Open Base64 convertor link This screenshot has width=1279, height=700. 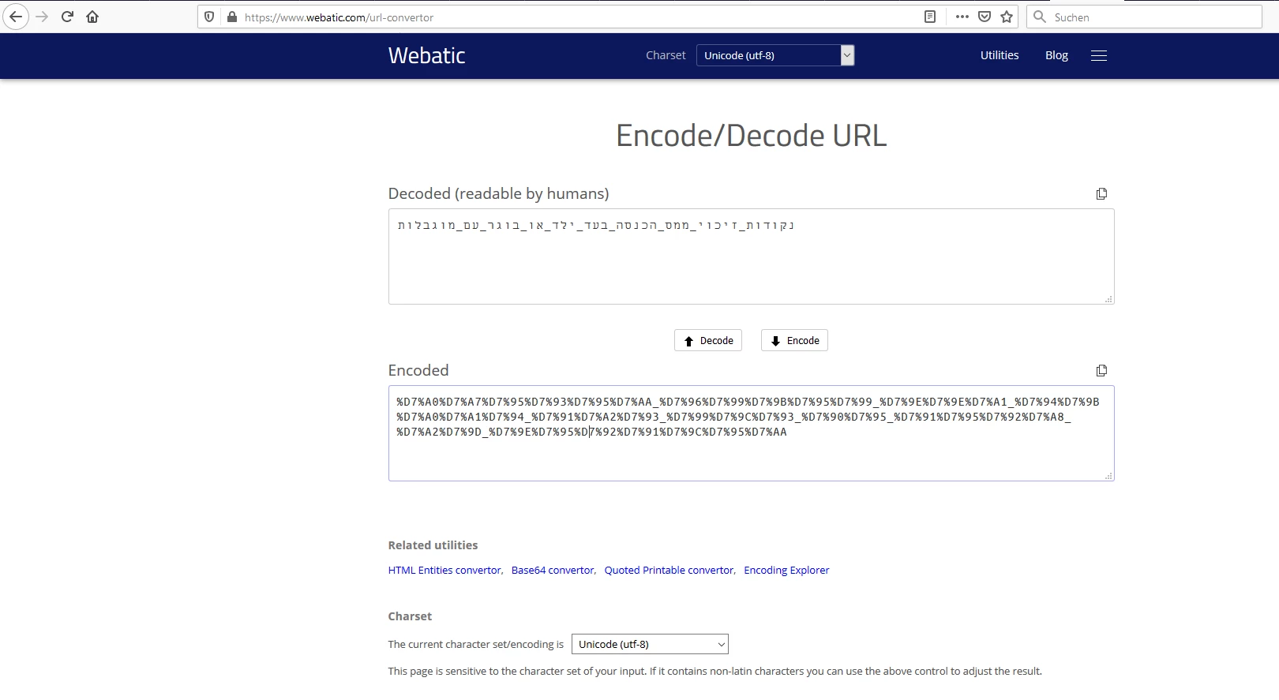pyautogui.click(x=553, y=570)
